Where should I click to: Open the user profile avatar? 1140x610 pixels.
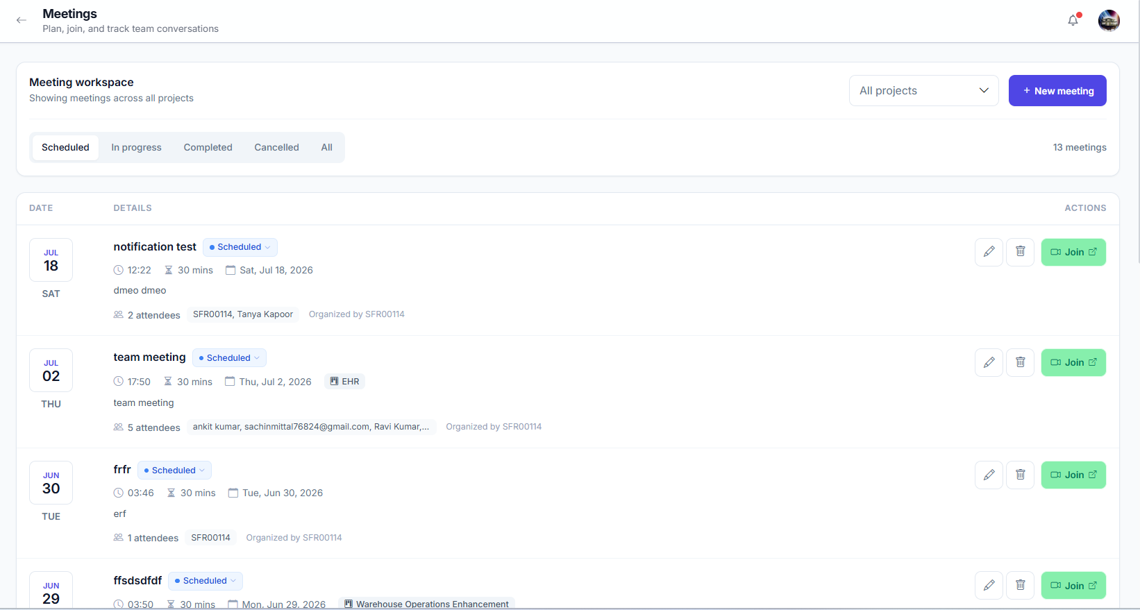coord(1109,21)
